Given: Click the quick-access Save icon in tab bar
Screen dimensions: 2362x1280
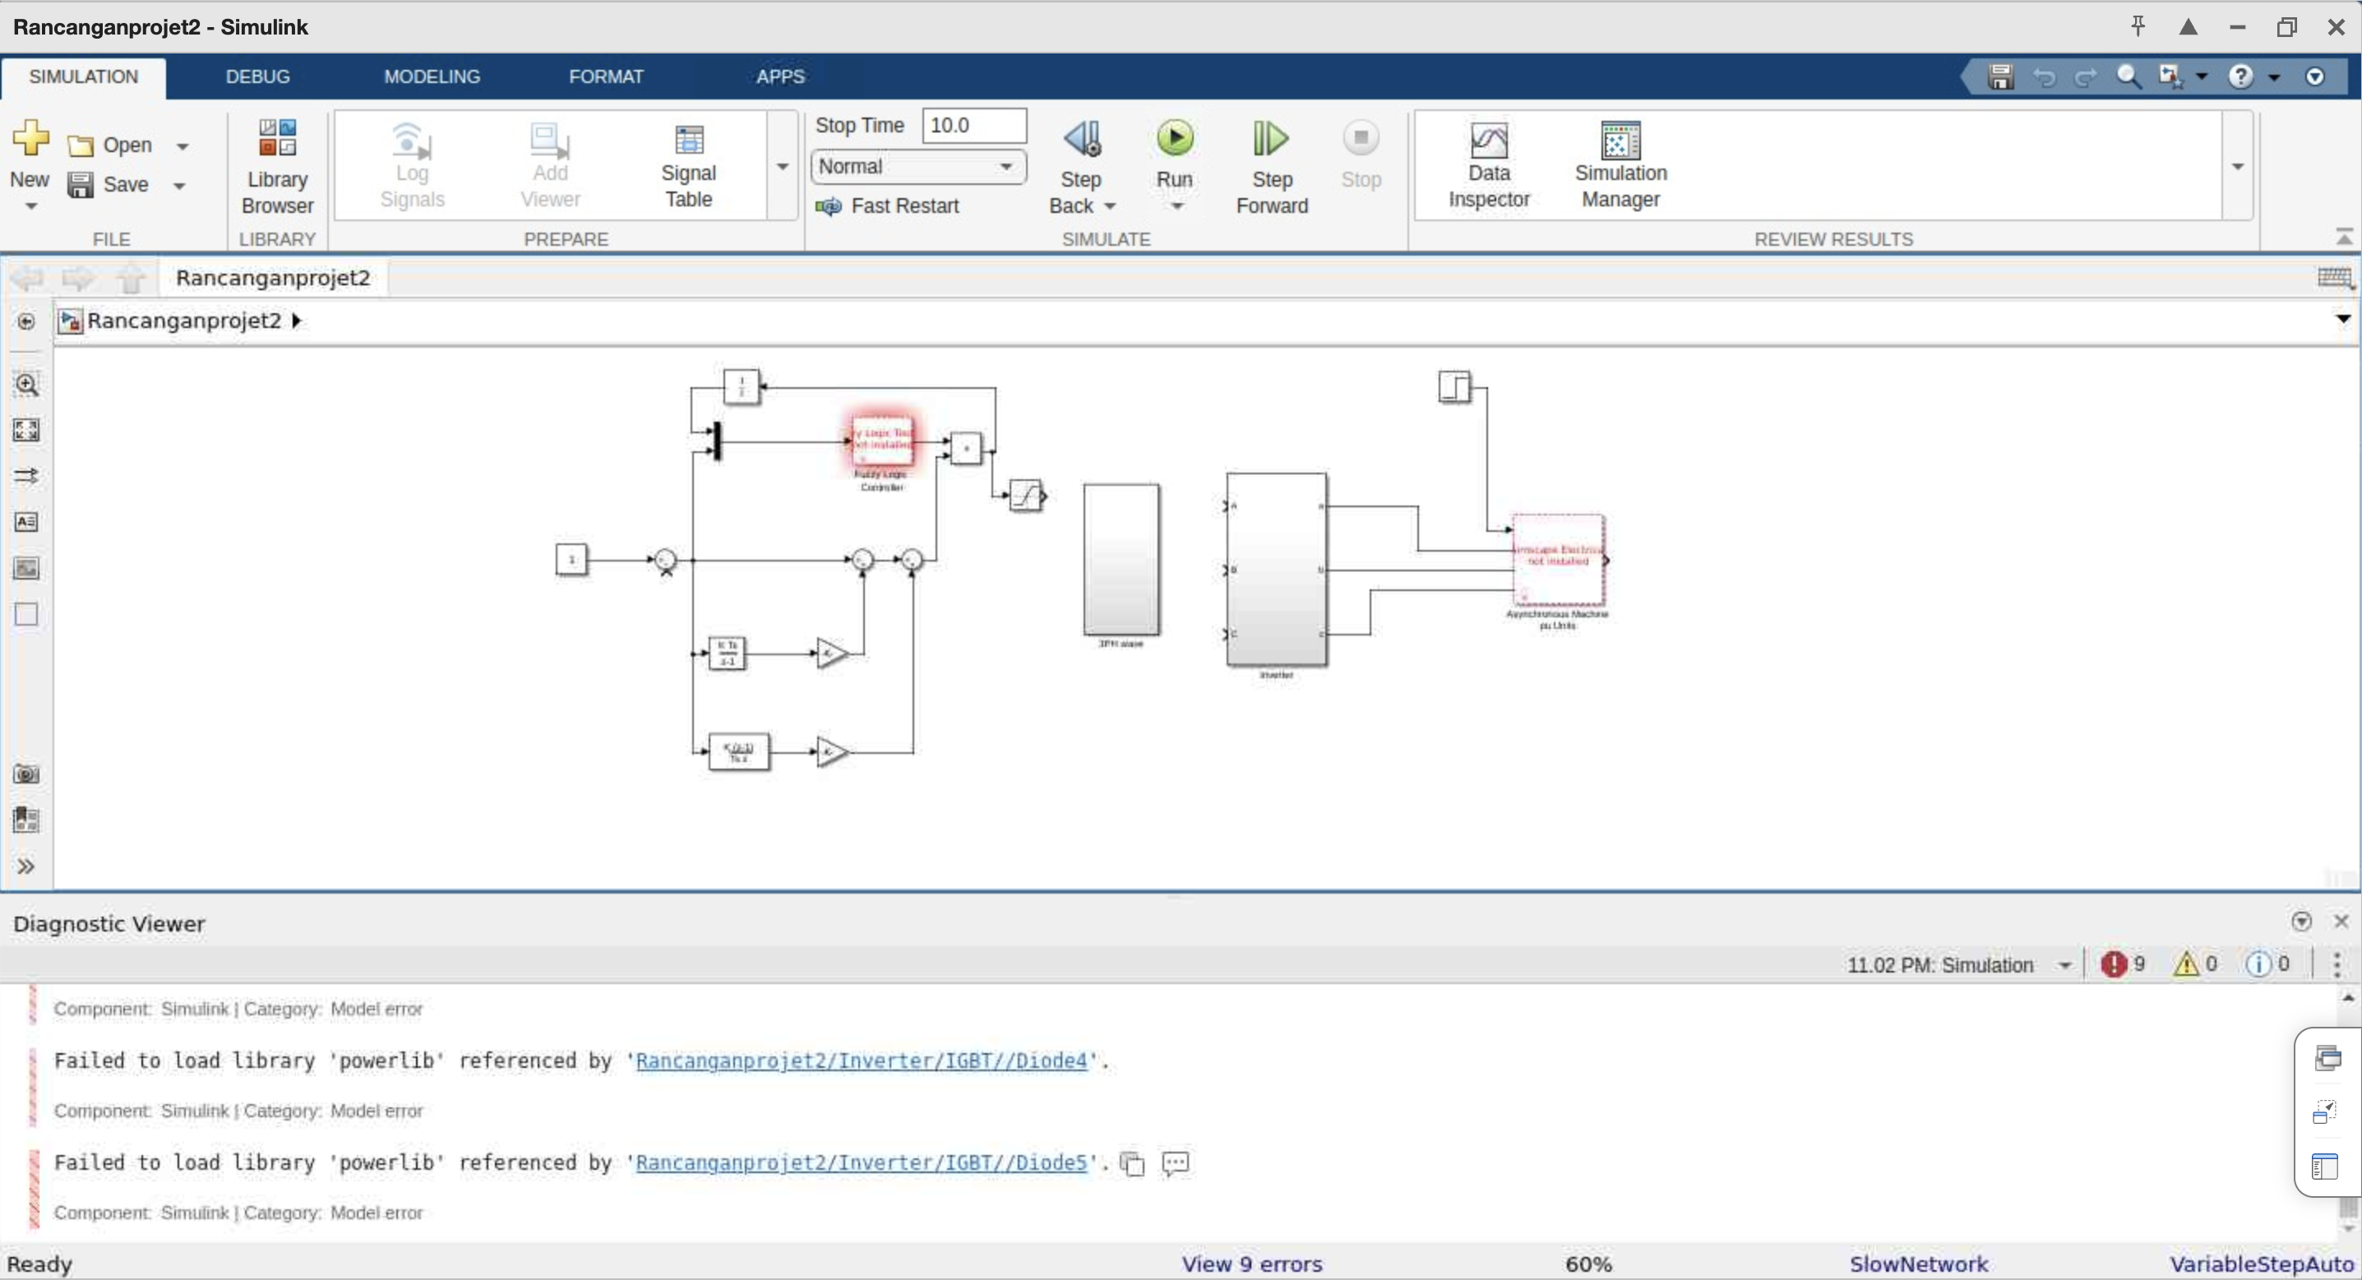Looking at the screenshot, I should (x=2001, y=77).
